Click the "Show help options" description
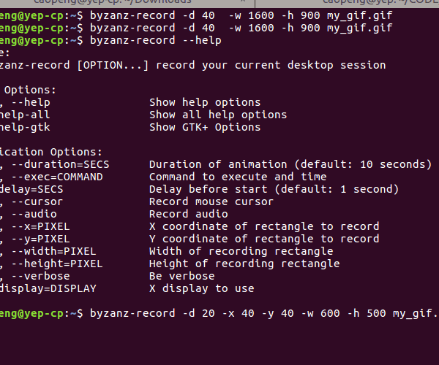Viewport: 439px width, 365px height. click(205, 102)
